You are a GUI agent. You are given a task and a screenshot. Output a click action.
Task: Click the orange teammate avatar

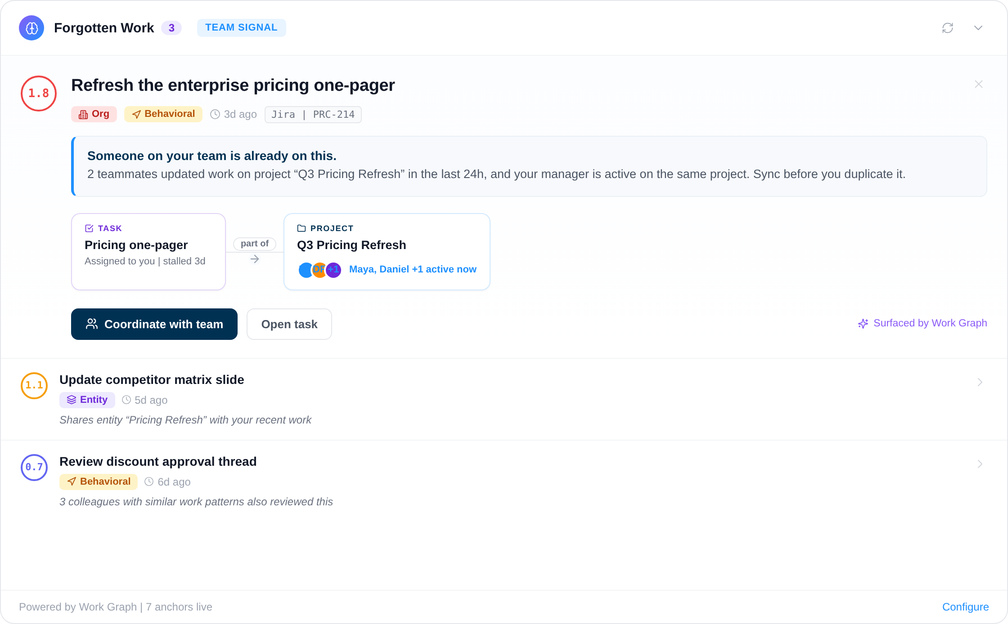pos(319,270)
